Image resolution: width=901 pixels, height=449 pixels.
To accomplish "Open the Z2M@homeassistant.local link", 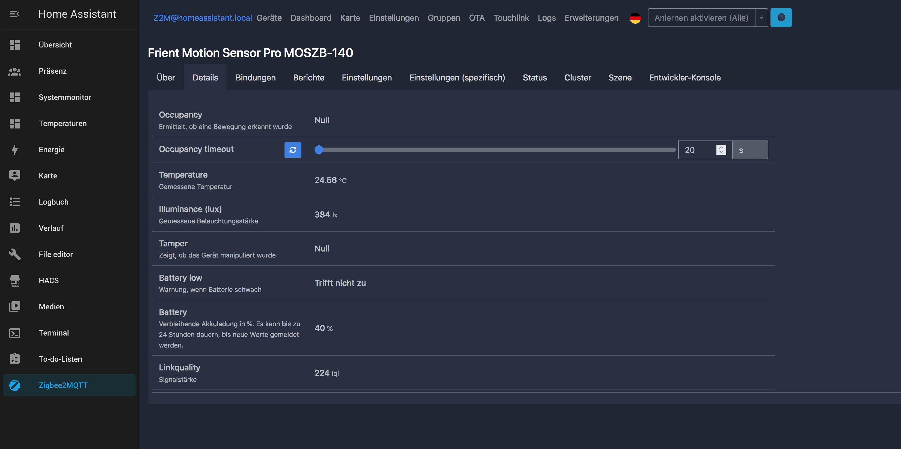I will click(203, 18).
